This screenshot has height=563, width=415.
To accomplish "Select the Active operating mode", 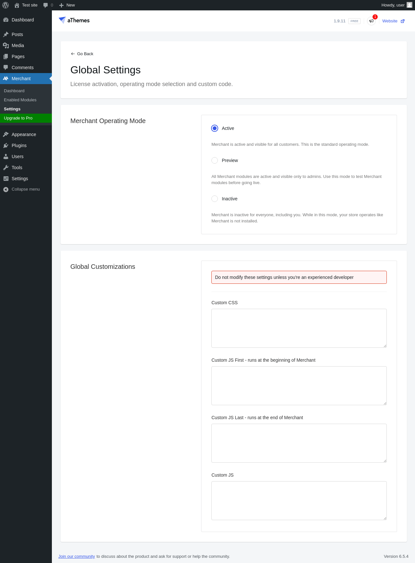I will coord(215,128).
